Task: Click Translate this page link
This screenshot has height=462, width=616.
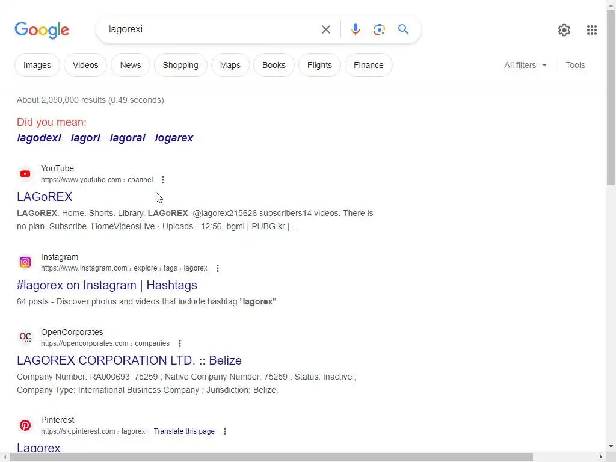Action: (x=184, y=431)
